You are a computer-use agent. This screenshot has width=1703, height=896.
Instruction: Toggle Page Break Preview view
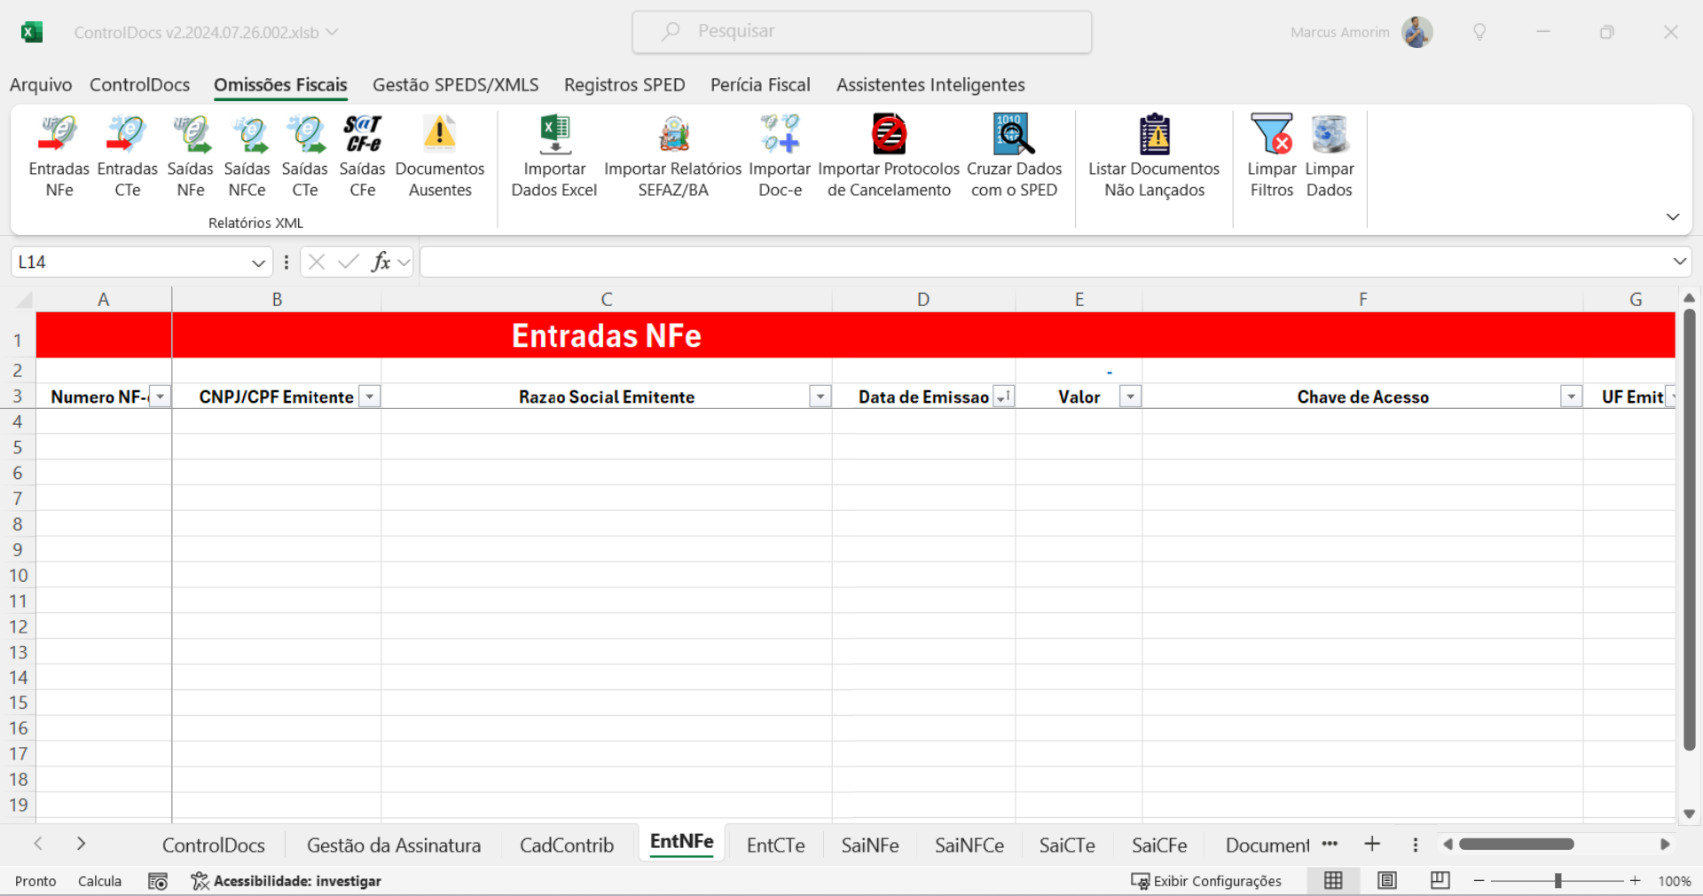(1440, 880)
